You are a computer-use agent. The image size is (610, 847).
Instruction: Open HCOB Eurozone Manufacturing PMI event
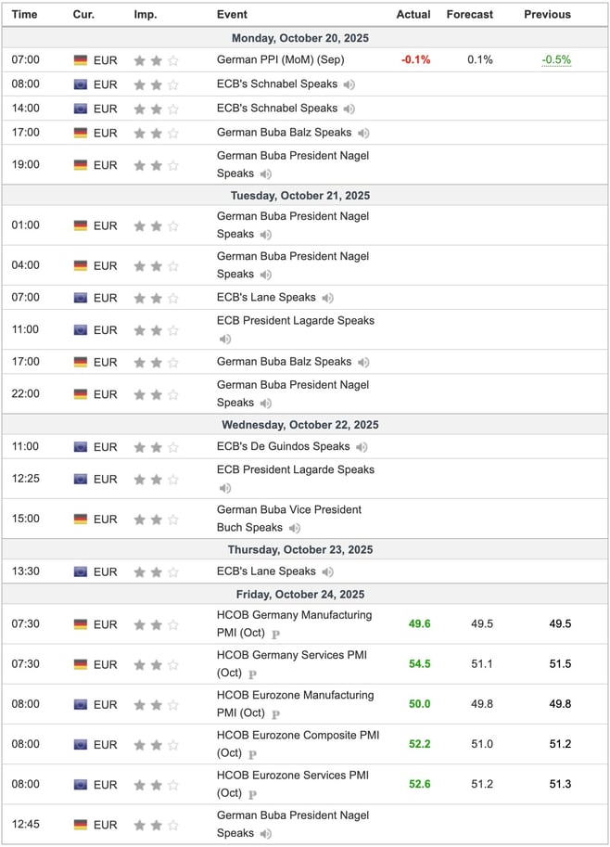[295, 695]
